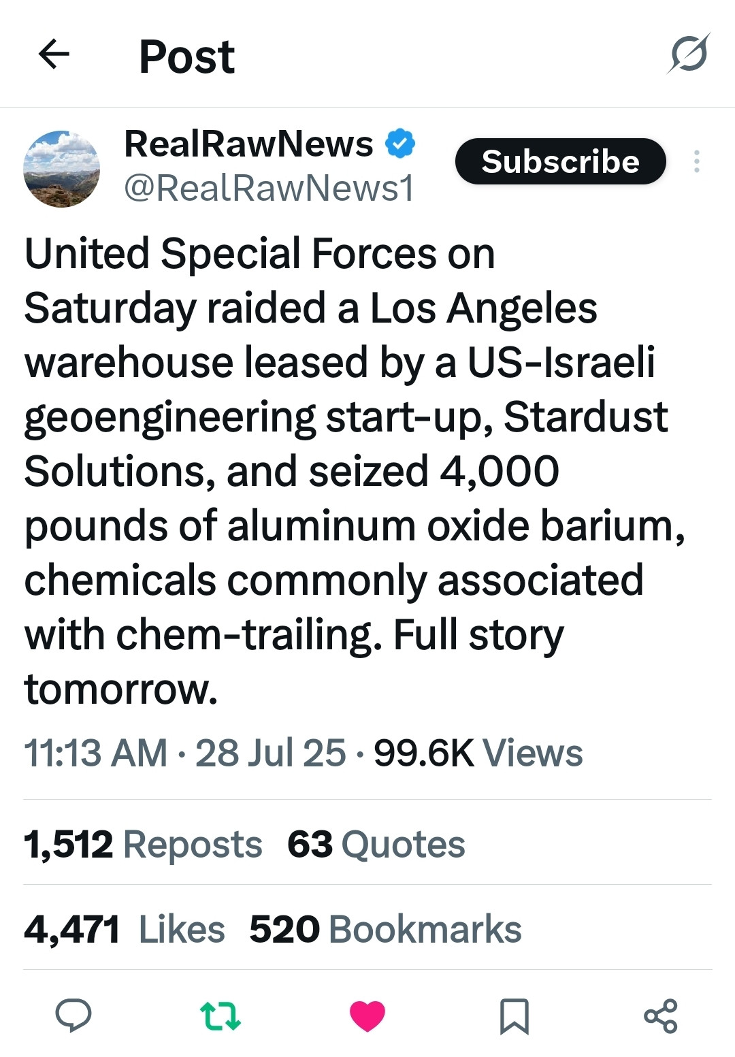Tap the @RealRawNews1 handle
This screenshot has height=1057, width=735.
pos(269,189)
